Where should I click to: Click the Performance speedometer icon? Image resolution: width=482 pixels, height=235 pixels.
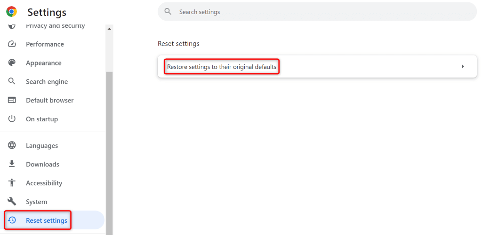click(x=12, y=44)
